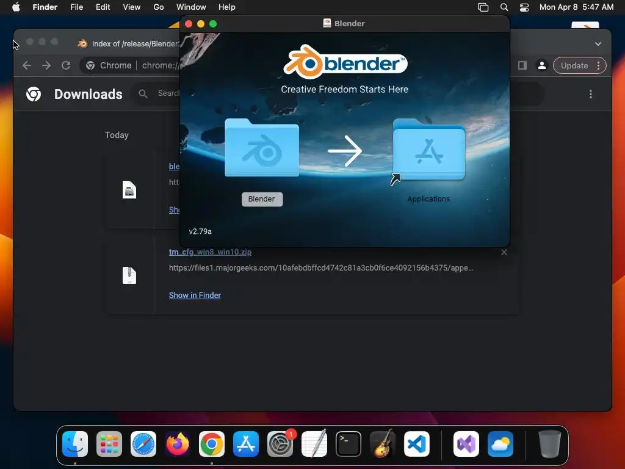Screen dimensions: 625x469
Task: Click the date and time in menu bar
Action: click(x=576, y=7)
